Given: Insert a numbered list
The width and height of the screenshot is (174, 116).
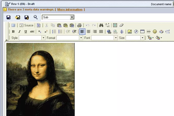Looking at the screenshot, I should 54,32.
